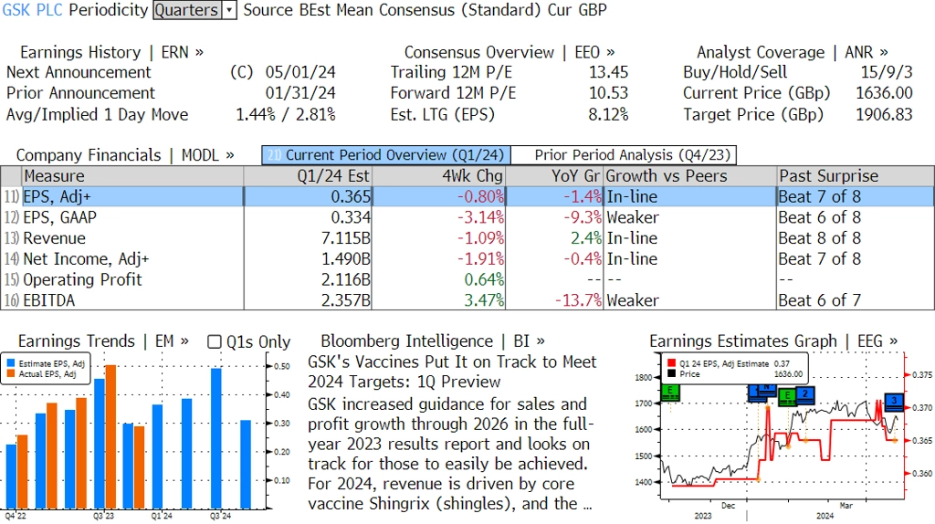Click the 4Wk Chg column header
Image resolution: width=935 pixels, height=524 pixels.
[x=439, y=176]
